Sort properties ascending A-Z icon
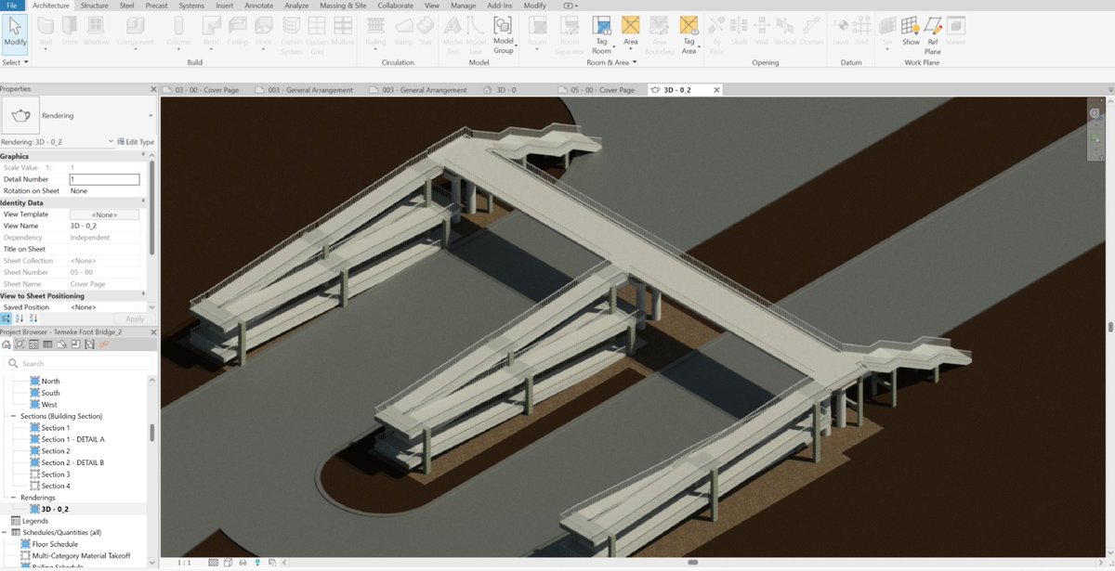Viewport: 1115px width, 571px height. (20, 318)
